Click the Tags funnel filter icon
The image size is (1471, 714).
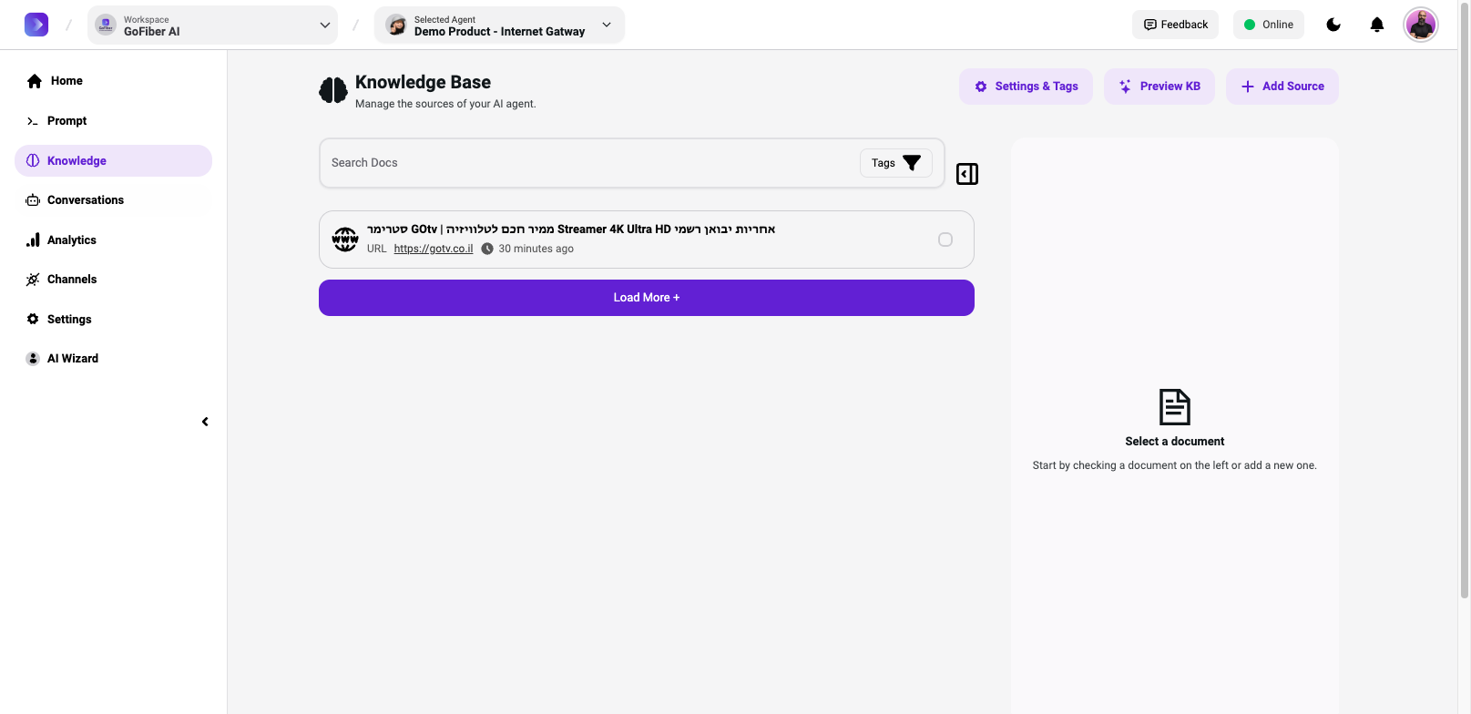tap(911, 163)
